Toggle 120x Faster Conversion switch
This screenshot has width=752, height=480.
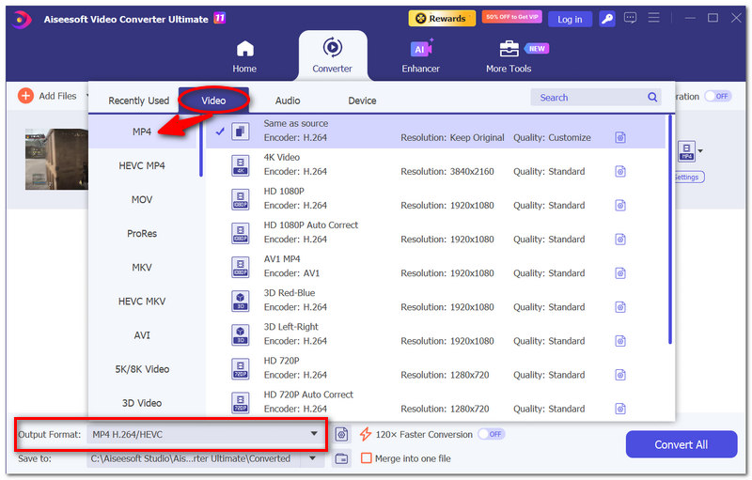[491, 434]
